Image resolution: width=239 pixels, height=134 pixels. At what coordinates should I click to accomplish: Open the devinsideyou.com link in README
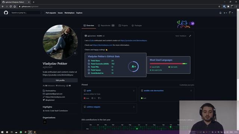click(x=103, y=45)
